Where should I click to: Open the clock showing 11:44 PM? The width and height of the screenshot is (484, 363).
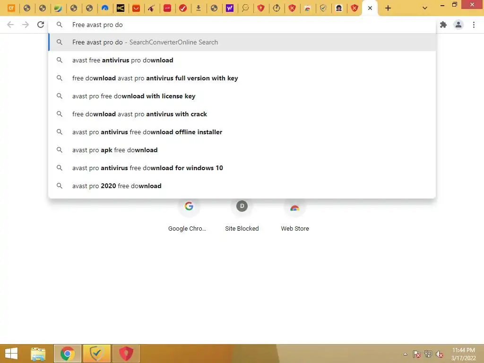(x=463, y=354)
